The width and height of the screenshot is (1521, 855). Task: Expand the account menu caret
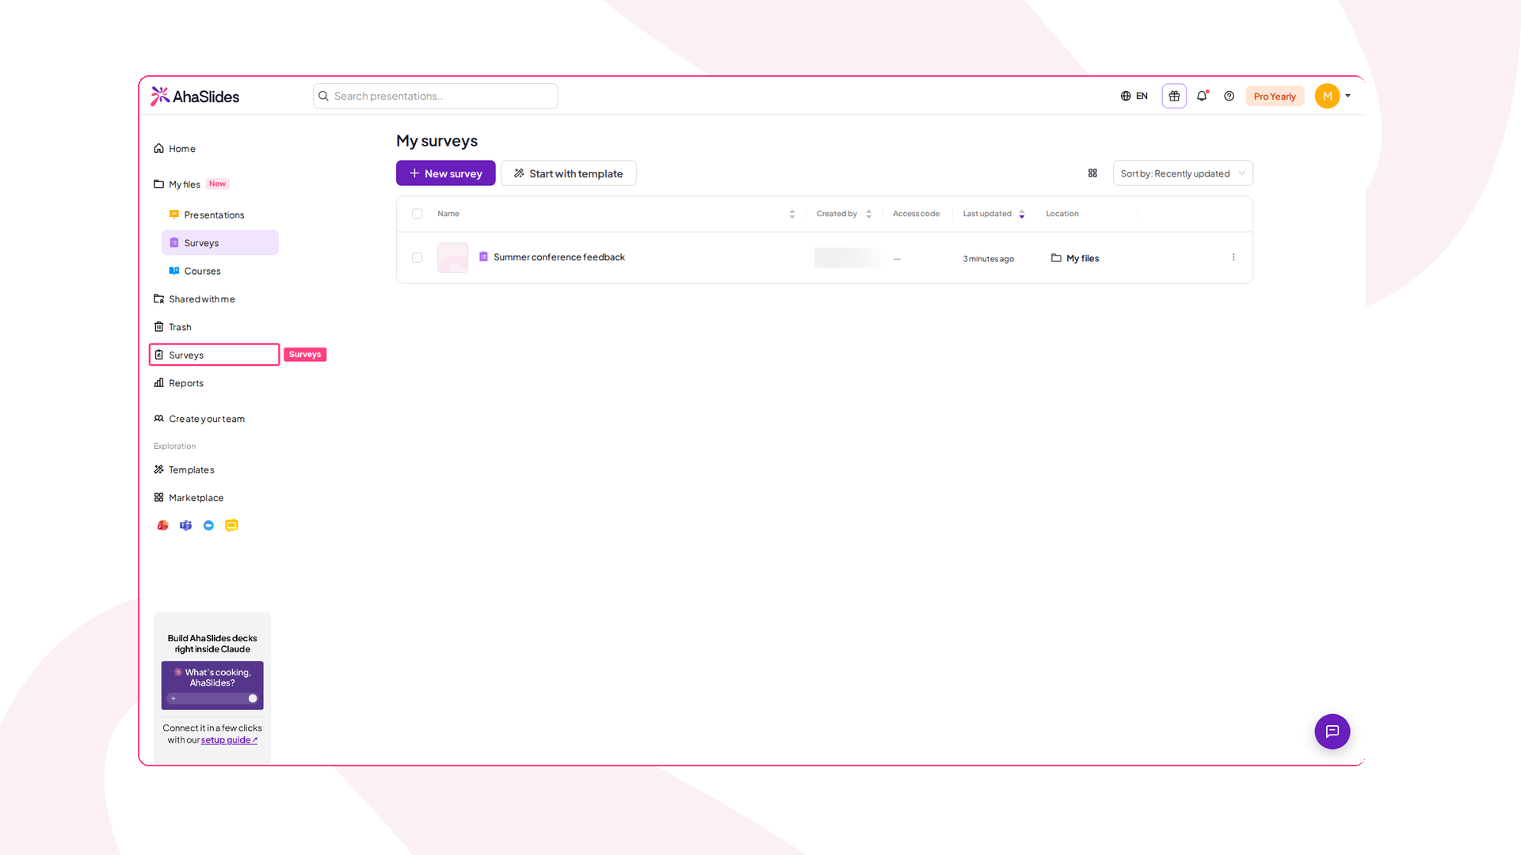pos(1348,96)
